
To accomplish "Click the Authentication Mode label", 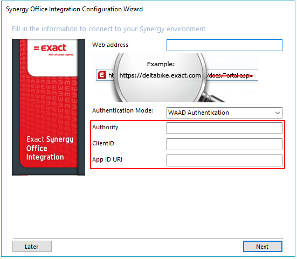I will point(122,110).
